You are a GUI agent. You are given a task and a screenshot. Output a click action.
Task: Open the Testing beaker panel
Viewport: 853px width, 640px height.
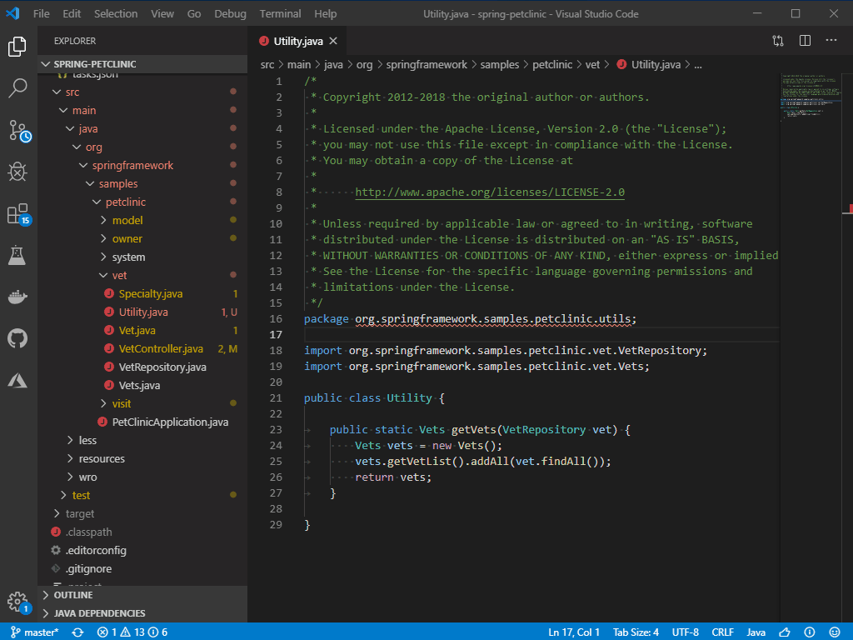point(18,257)
